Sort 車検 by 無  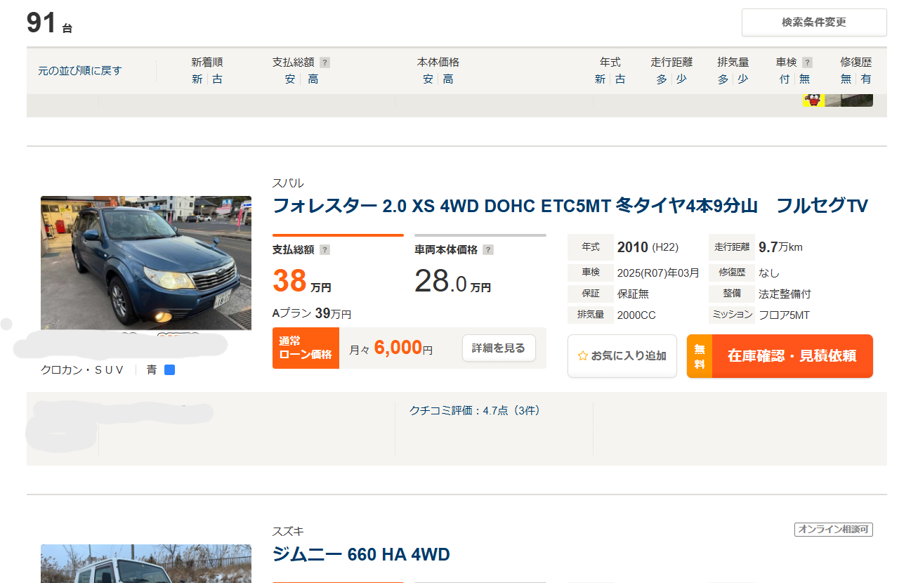[x=804, y=79]
